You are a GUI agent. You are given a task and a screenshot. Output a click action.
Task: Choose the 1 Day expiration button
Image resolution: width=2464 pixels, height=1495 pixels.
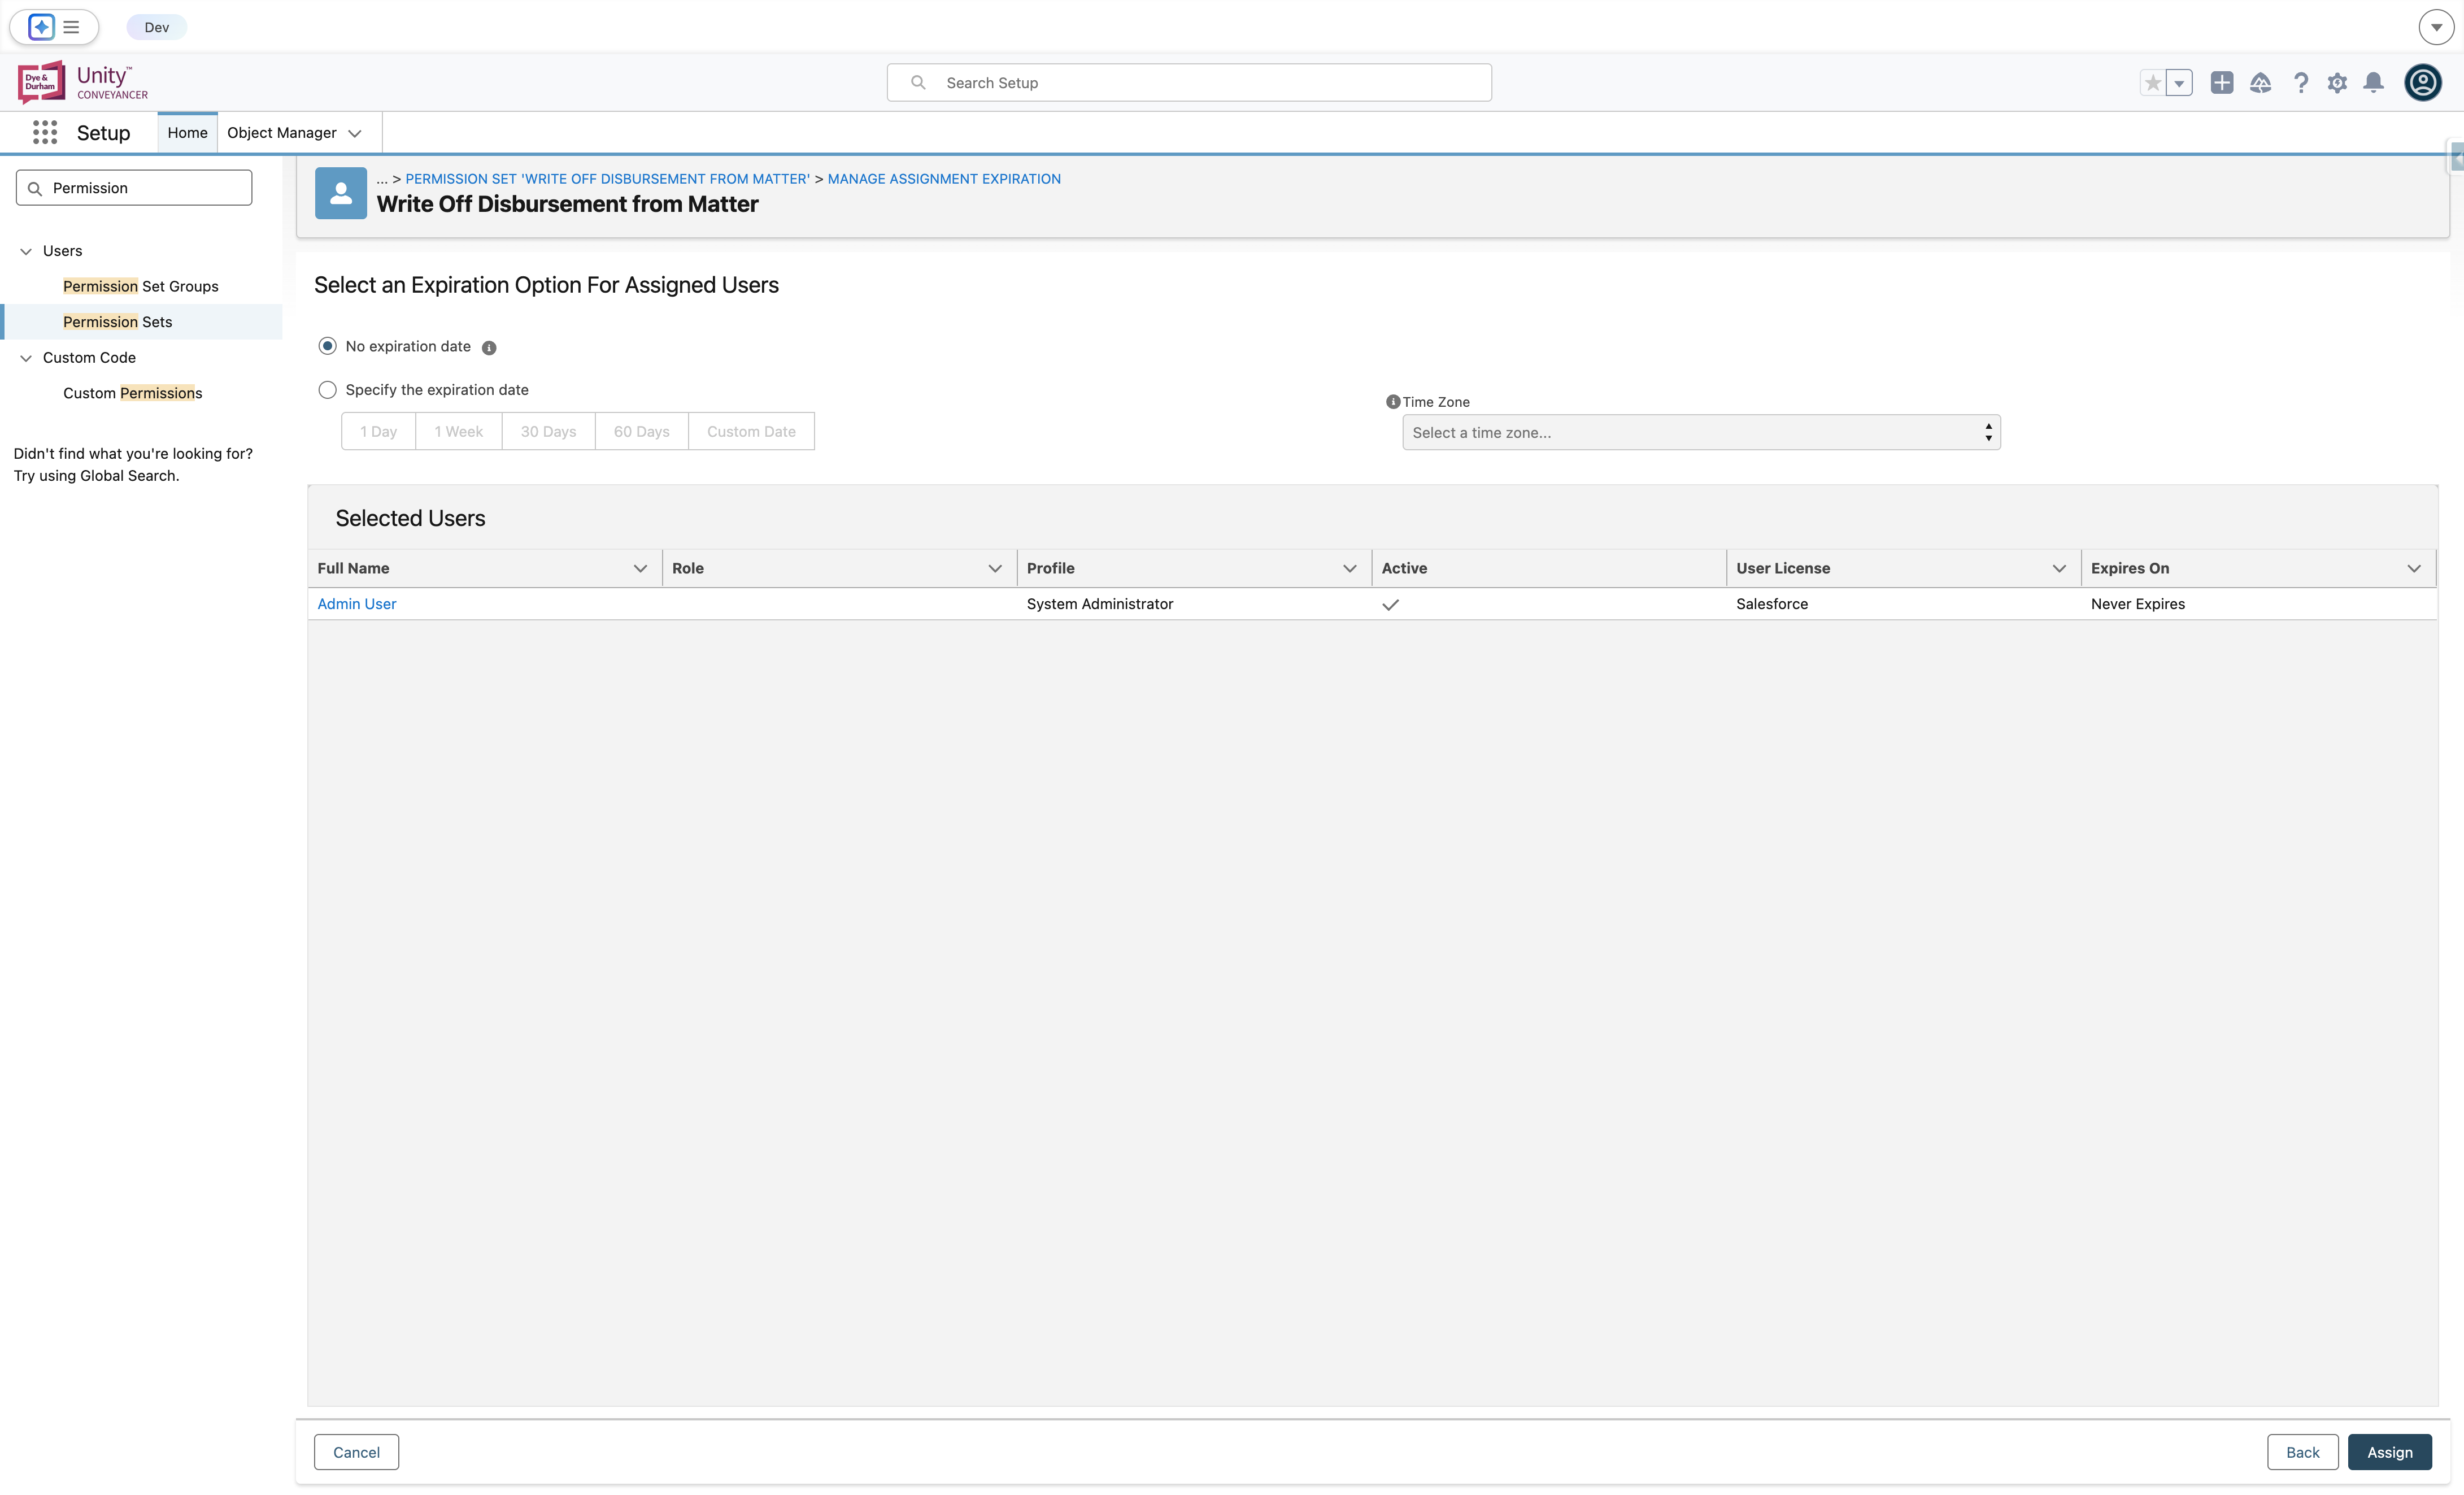379,431
